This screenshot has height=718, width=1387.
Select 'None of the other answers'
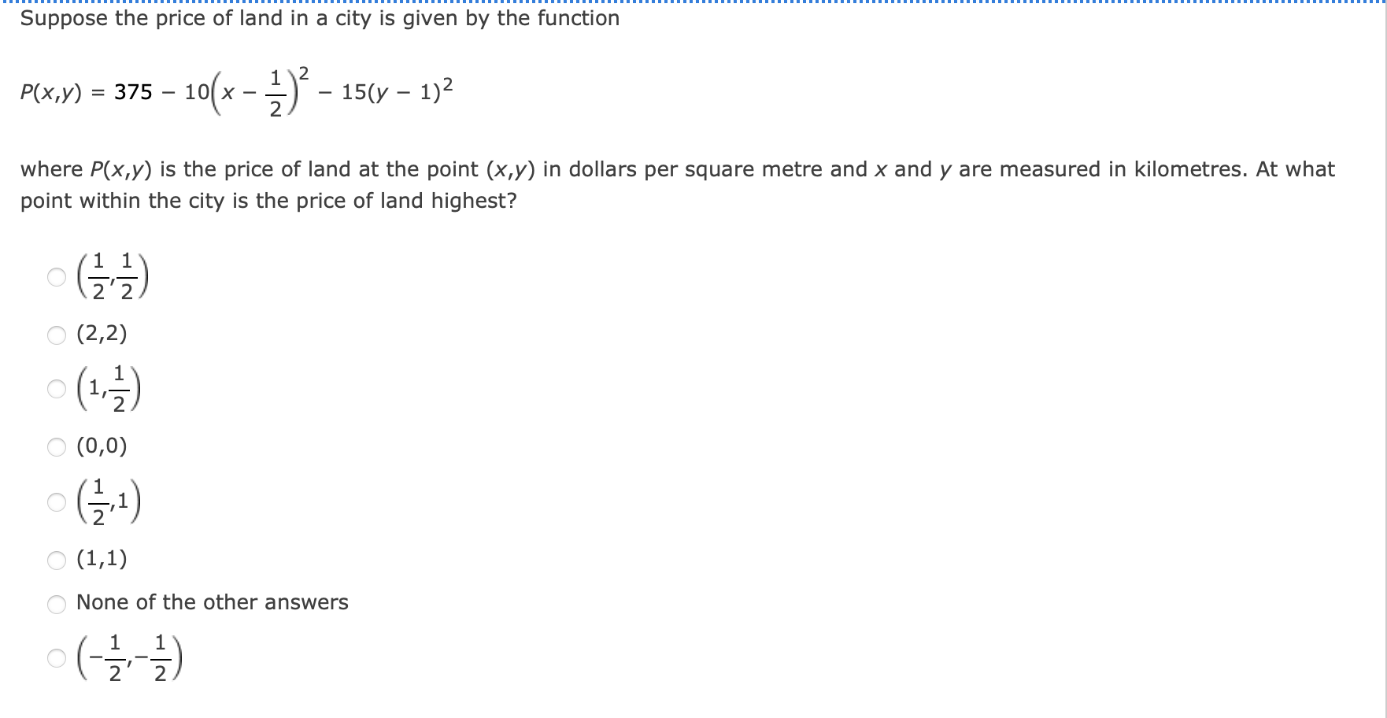(56, 604)
